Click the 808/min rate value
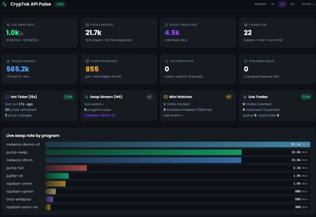This screenshot has width=316, height=217. click(301, 192)
